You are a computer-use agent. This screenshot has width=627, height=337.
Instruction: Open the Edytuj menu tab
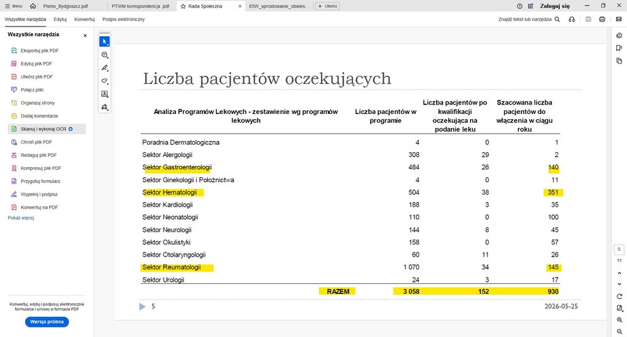tap(60, 19)
